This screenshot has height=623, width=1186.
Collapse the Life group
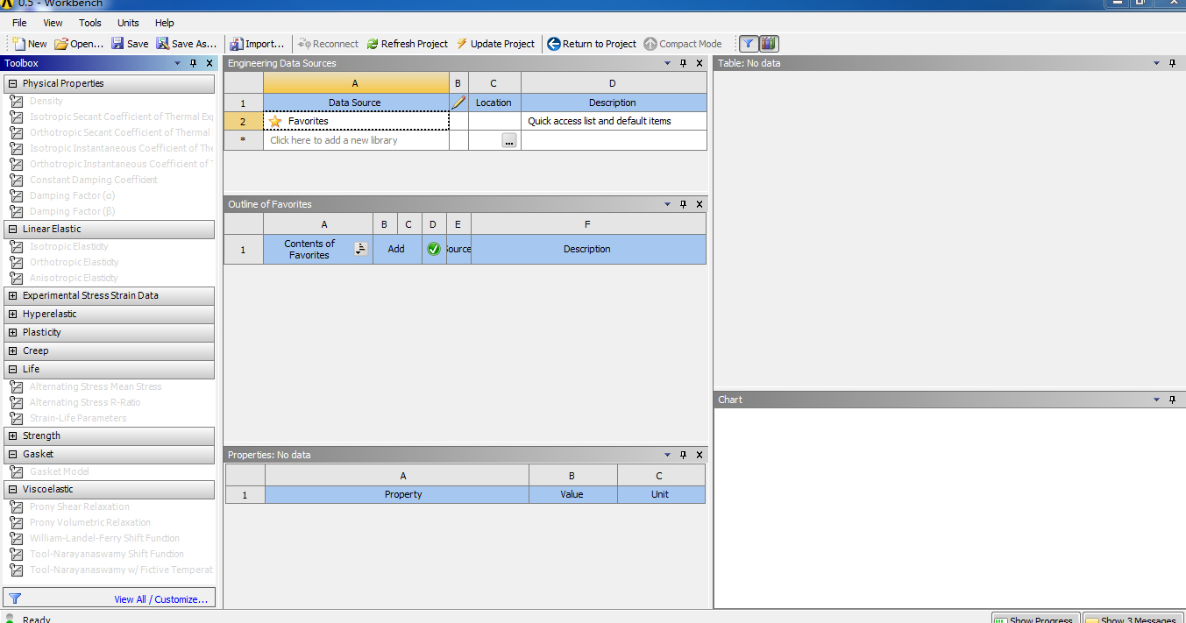(13, 369)
